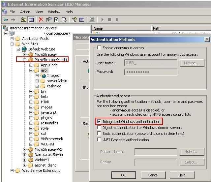Open the View menu
Viewport: 211px width, 182px height.
tap(39, 12)
